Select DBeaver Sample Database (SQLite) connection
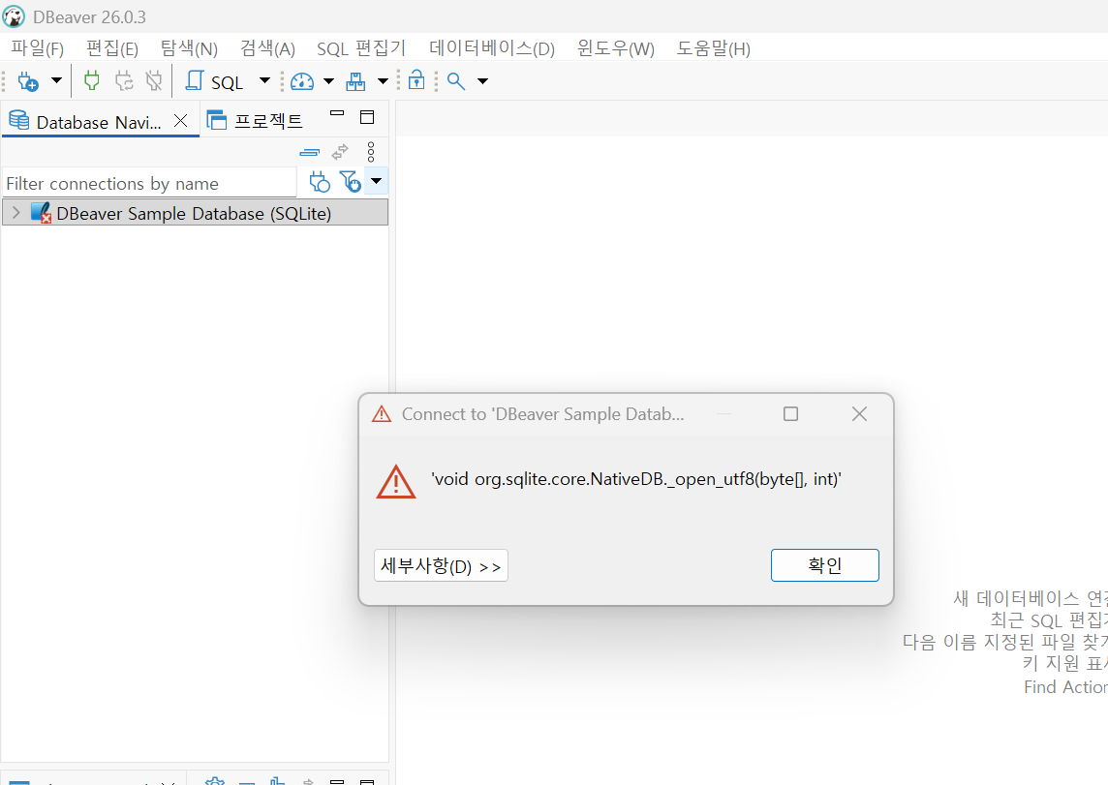The height and width of the screenshot is (785, 1108). pos(195,213)
